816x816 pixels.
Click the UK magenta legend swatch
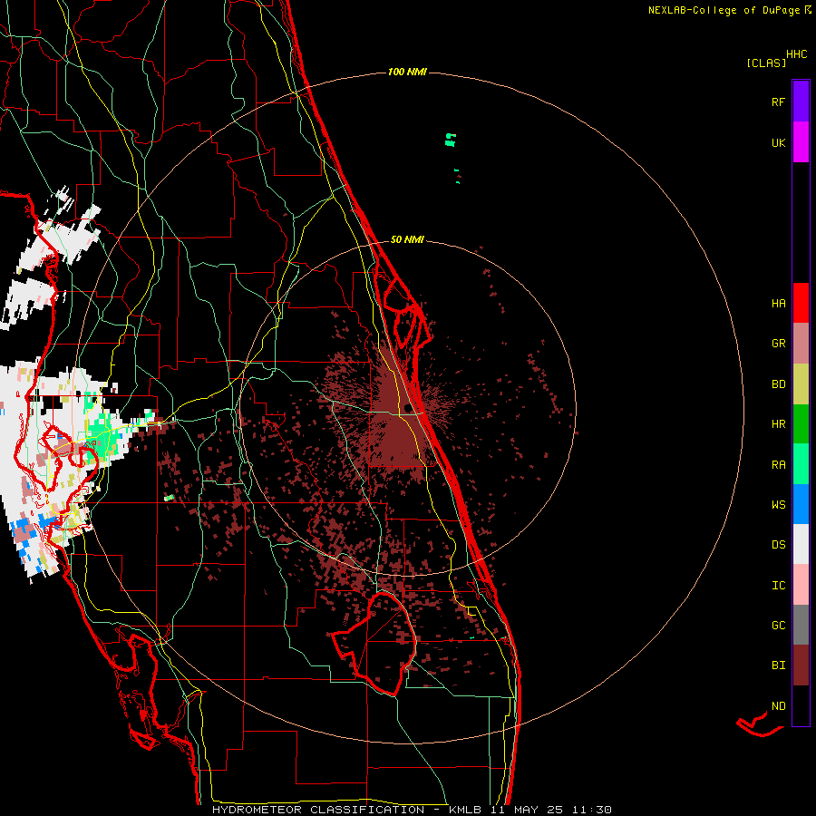(801, 142)
